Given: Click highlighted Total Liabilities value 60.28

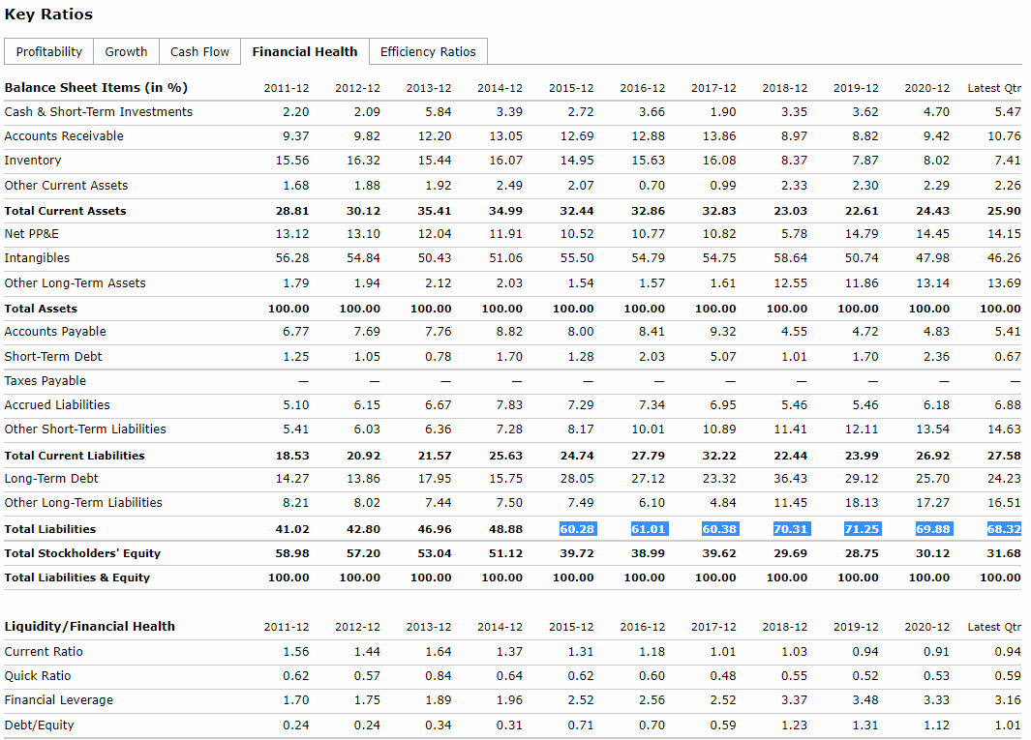Looking at the screenshot, I should click(577, 529).
